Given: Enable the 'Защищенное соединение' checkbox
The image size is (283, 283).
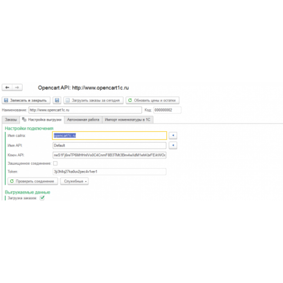Looking at the screenshot, I should (55, 163).
